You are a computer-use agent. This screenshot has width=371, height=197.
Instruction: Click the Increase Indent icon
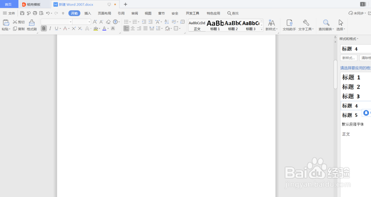151,22
